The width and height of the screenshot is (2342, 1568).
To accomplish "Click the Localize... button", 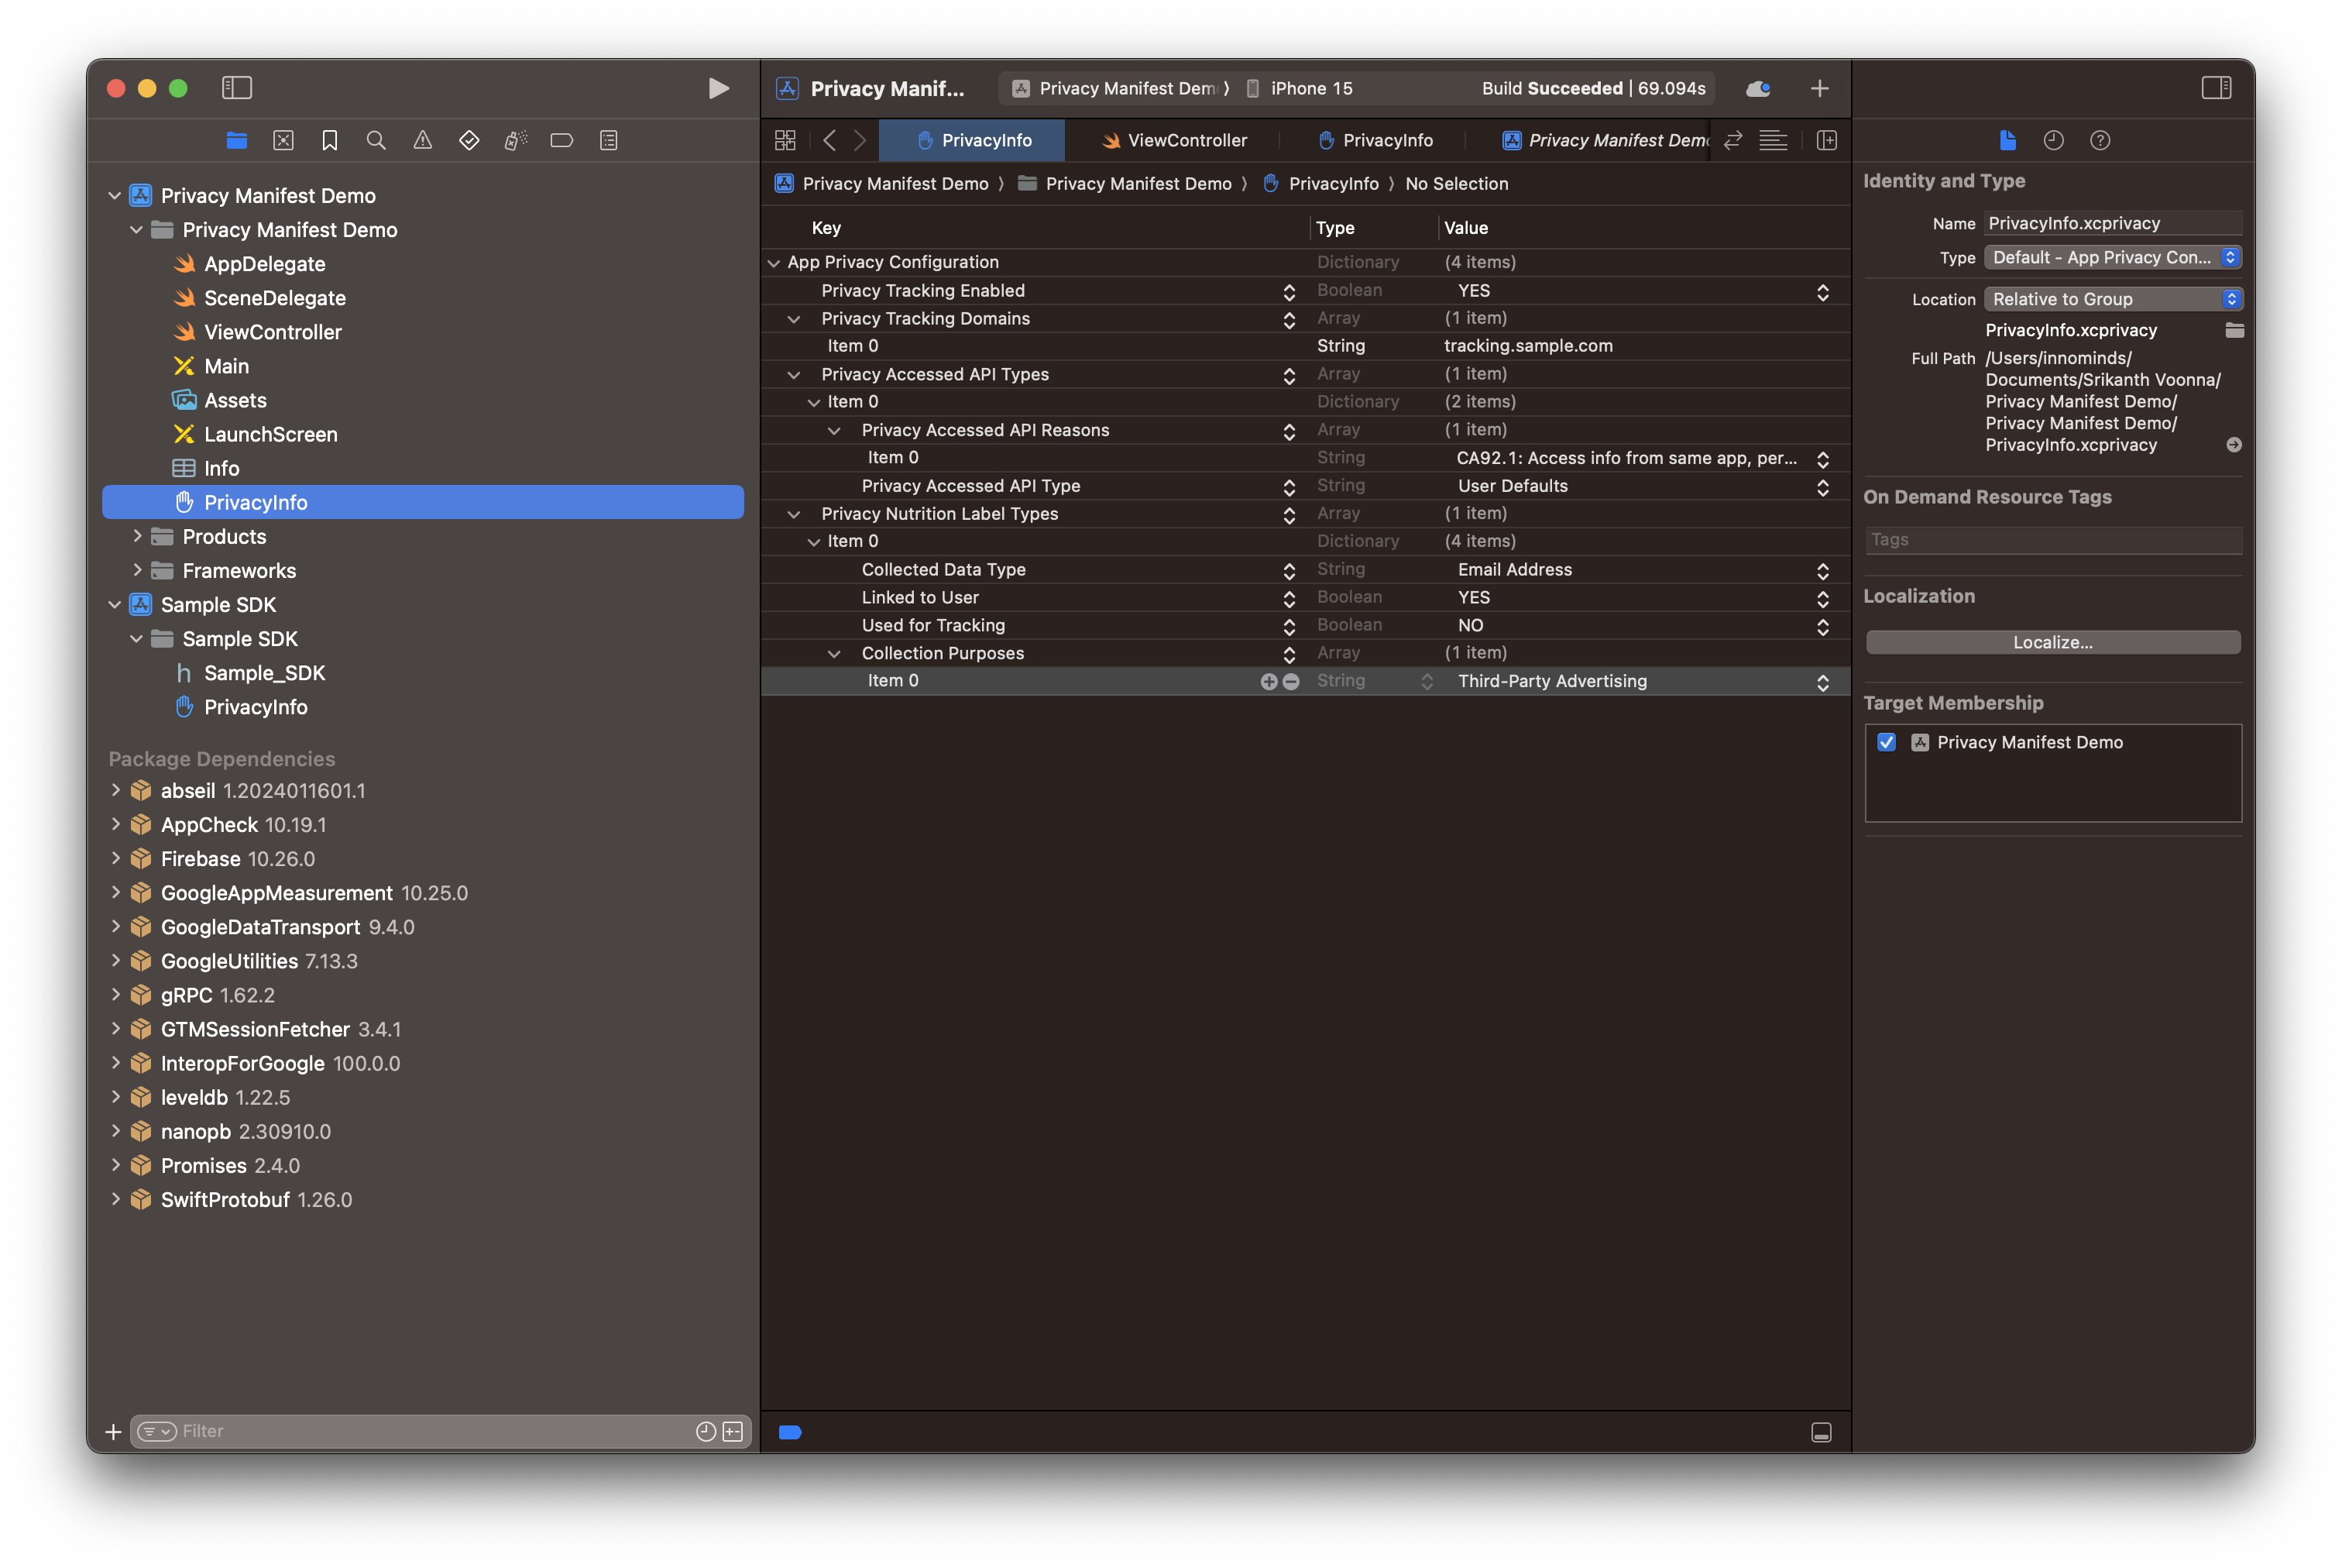I will 2052,642.
